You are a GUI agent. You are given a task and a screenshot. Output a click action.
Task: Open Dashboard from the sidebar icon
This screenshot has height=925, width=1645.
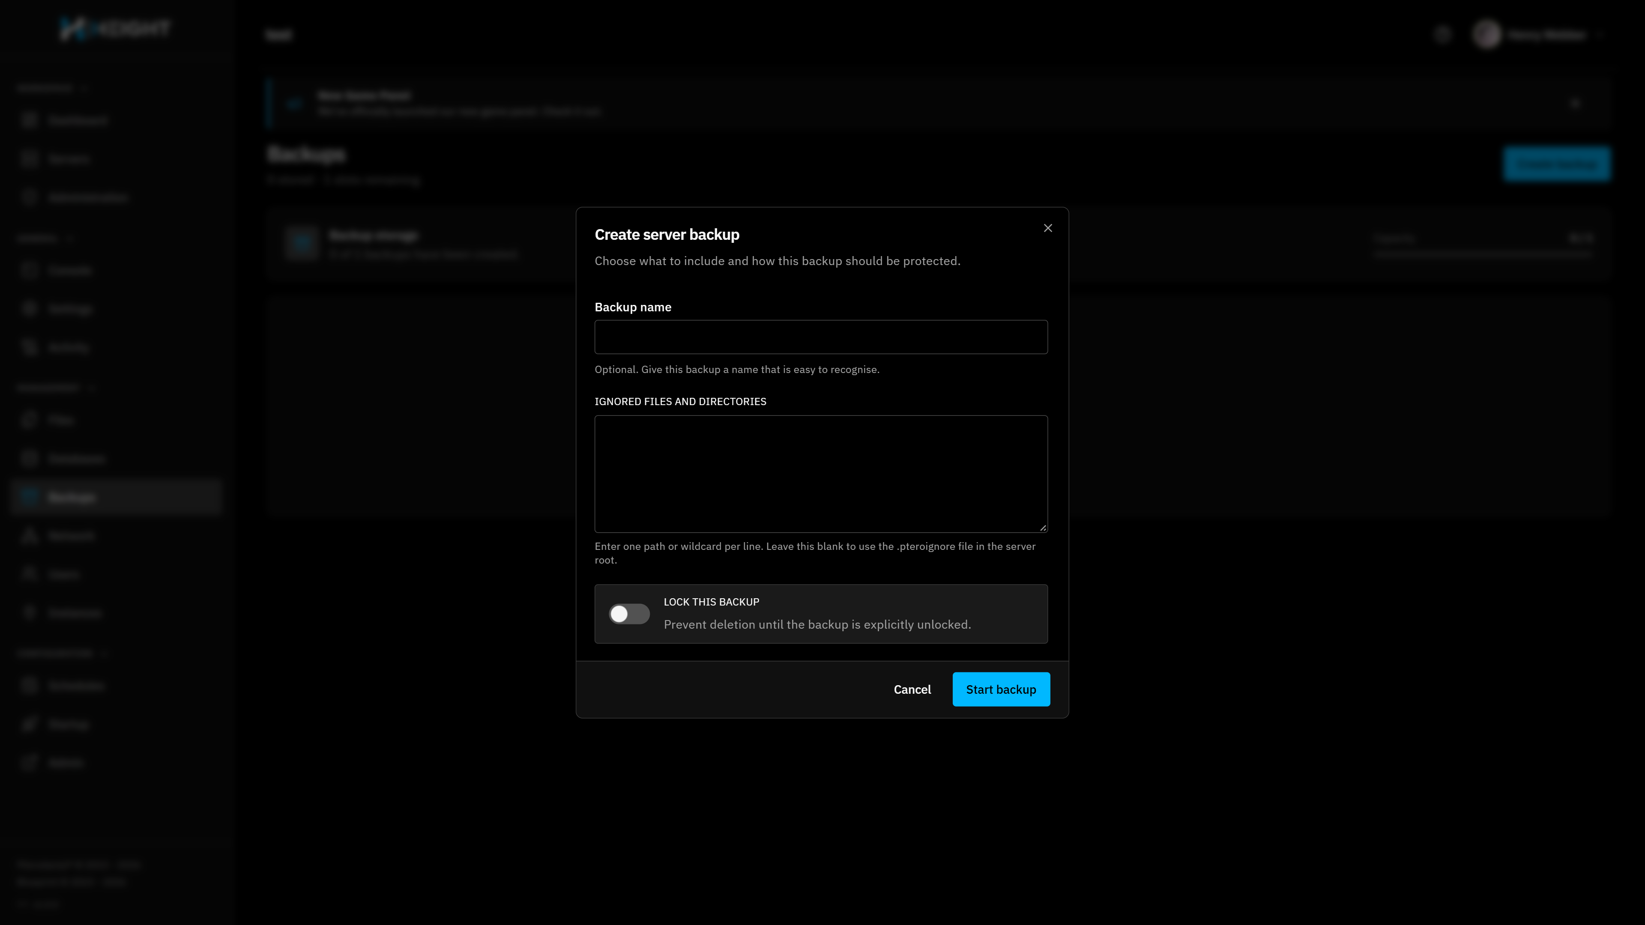(30, 120)
